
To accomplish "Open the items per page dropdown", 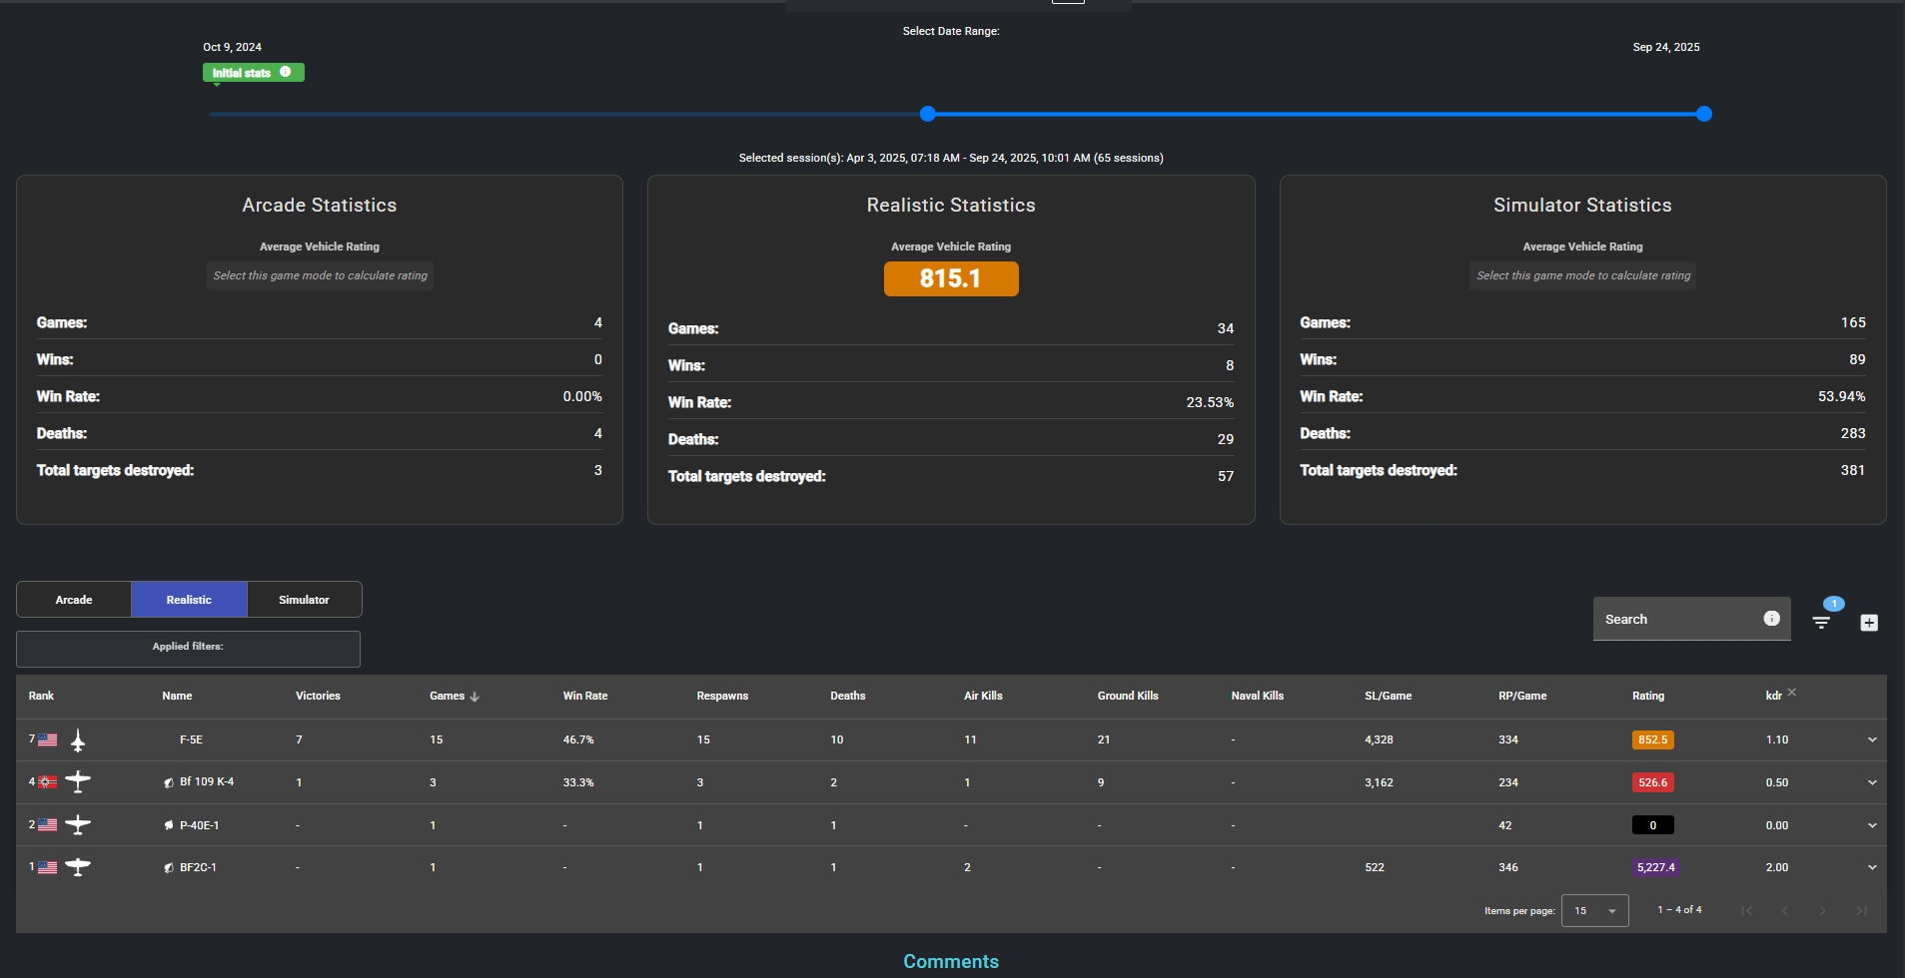I will (x=1594, y=910).
